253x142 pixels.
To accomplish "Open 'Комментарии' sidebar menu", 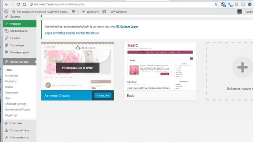I will 19,52.
